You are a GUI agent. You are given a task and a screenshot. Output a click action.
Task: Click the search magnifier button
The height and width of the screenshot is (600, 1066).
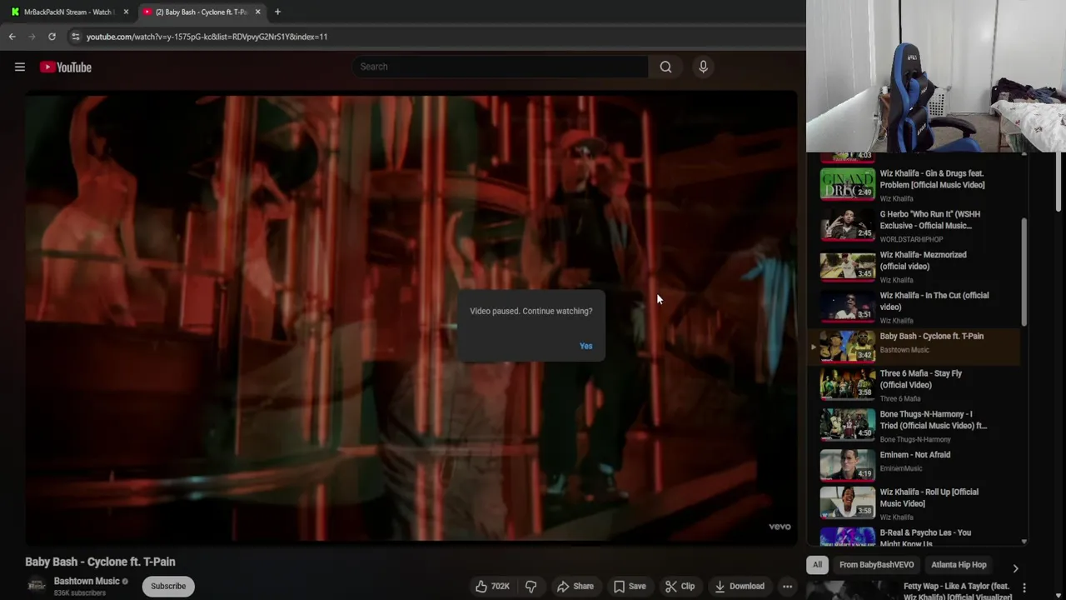665,67
